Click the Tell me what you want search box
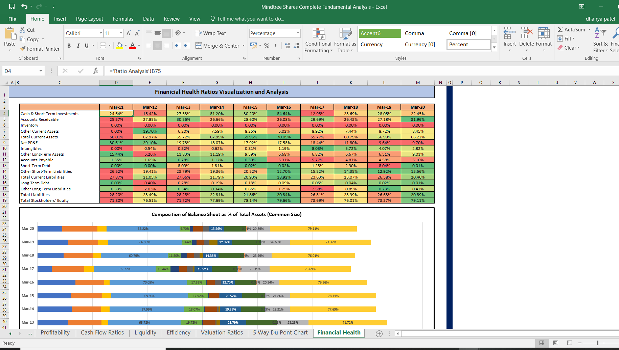619x350 pixels. coord(247,19)
